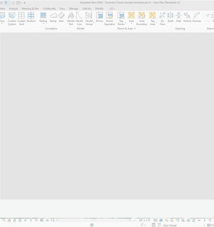214x227 pixels.
Task: Select the Room Separator tool
Action: (x=110, y=19)
